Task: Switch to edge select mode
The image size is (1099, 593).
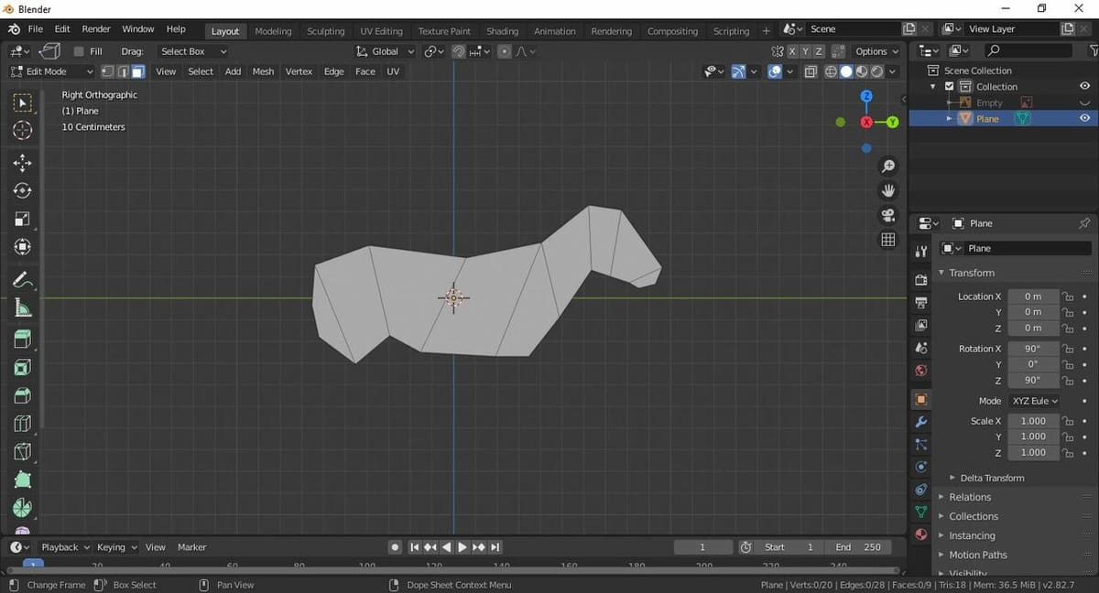Action: pos(123,71)
